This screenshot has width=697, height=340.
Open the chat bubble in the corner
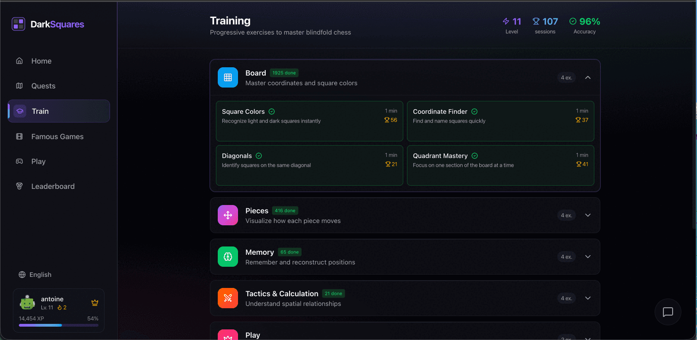tap(668, 312)
